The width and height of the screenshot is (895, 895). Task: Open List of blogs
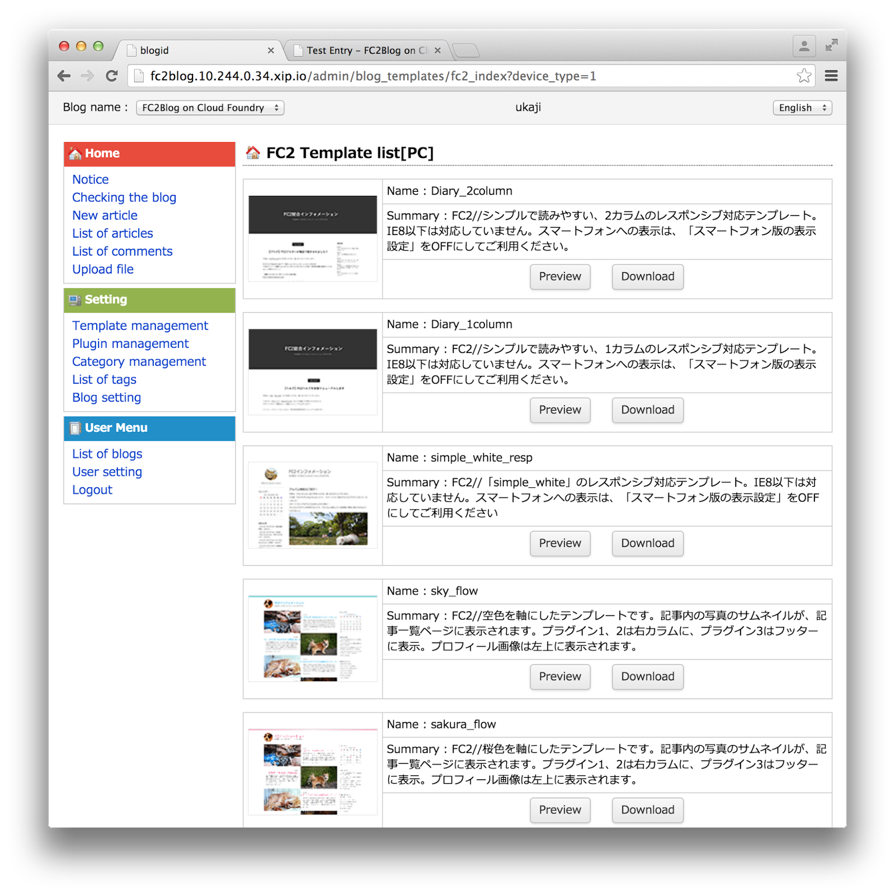click(107, 454)
